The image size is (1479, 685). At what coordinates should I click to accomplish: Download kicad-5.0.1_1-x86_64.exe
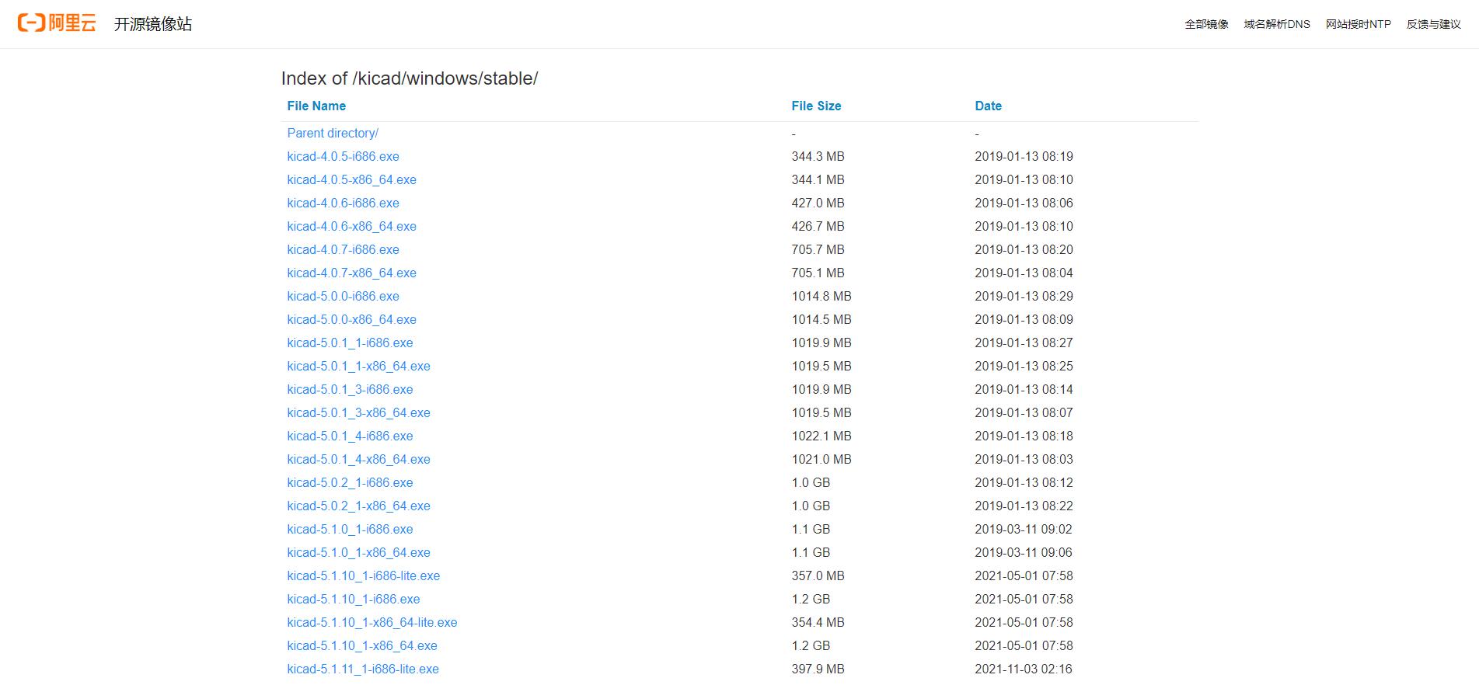[358, 366]
